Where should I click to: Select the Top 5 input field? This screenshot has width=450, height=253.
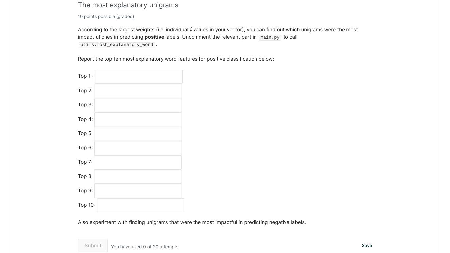tap(138, 133)
